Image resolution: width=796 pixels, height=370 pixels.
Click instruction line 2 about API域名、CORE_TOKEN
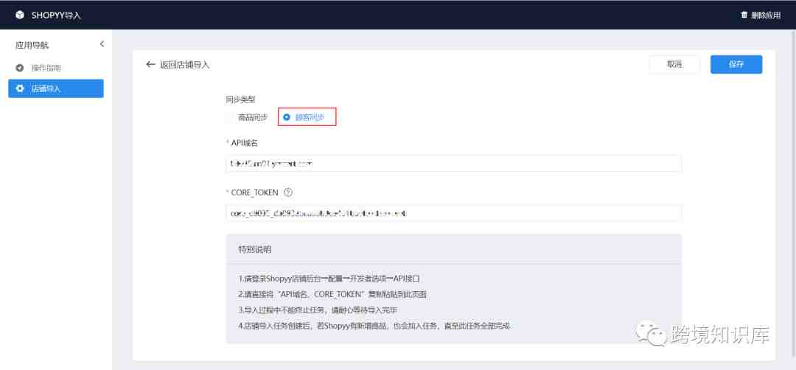[332, 294]
